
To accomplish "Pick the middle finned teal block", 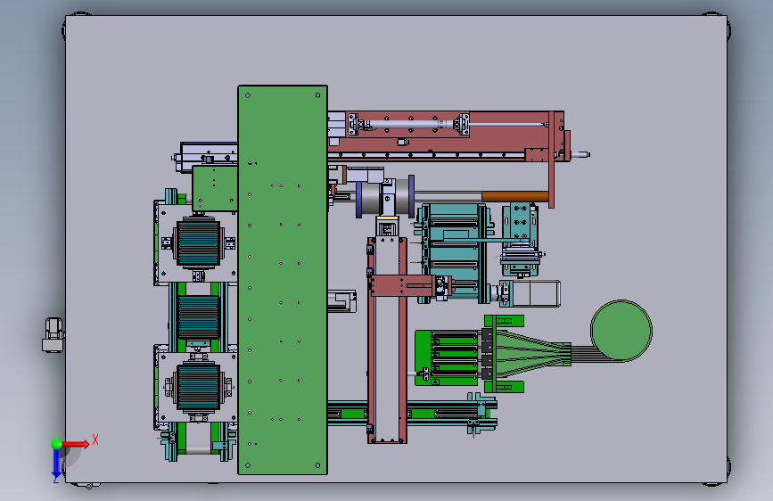I will pos(198,317).
